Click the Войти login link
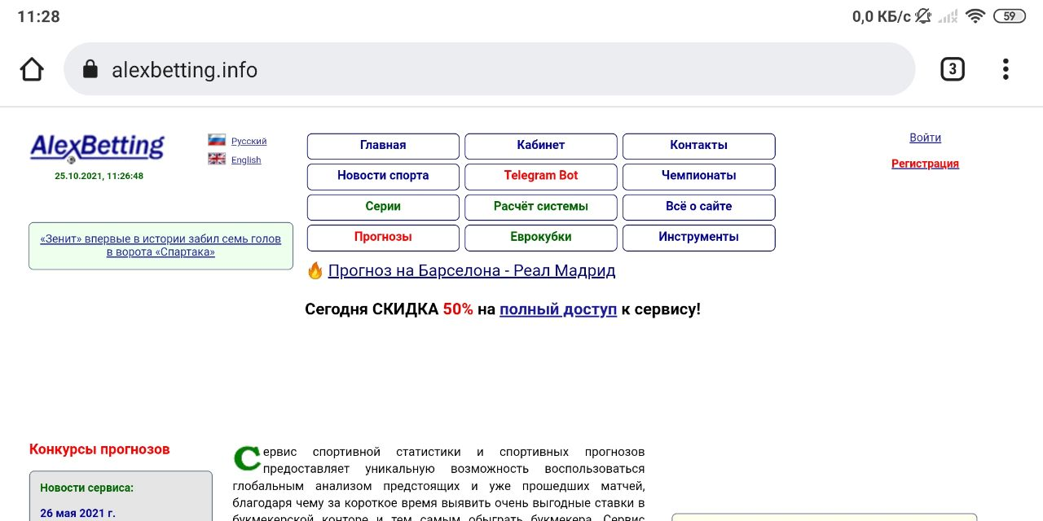The width and height of the screenshot is (1043, 521). click(925, 138)
